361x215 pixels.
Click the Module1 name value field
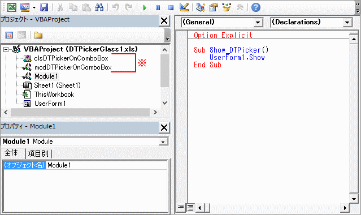tap(107, 165)
